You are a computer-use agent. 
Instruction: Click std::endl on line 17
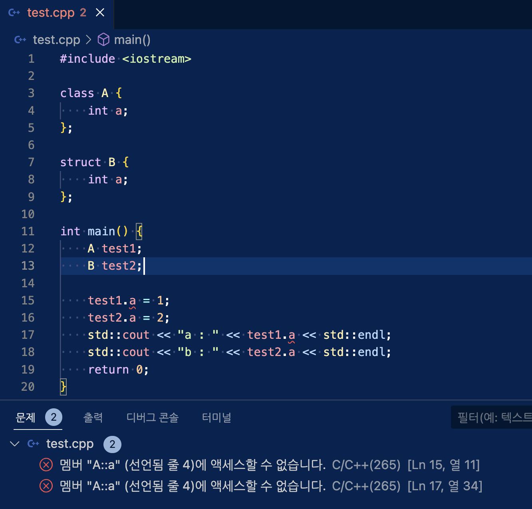click(355, 335)
